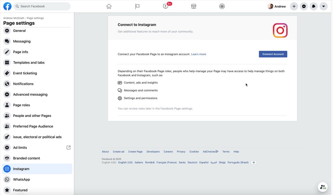
Task: Click the Facebook logo icon
Action: point(7,6)
